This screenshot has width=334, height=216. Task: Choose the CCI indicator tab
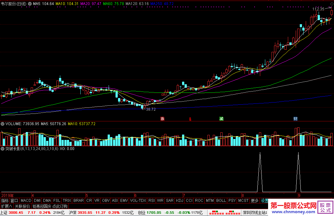[x=189, y=201]
